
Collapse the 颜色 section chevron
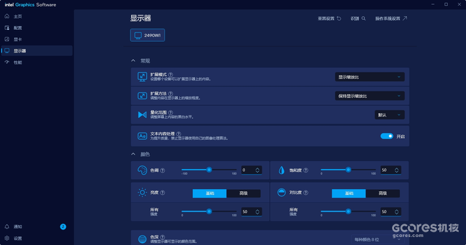pos(133,154)
